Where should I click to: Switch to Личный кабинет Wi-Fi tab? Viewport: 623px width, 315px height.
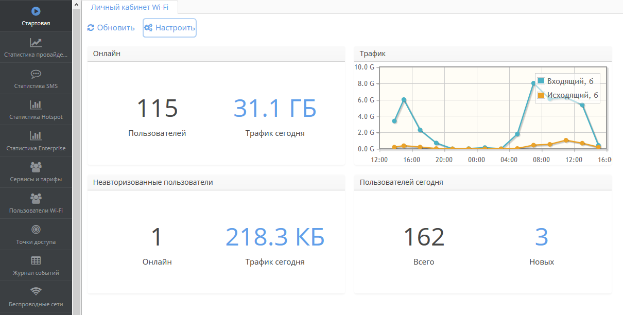(x=129, y=7)
